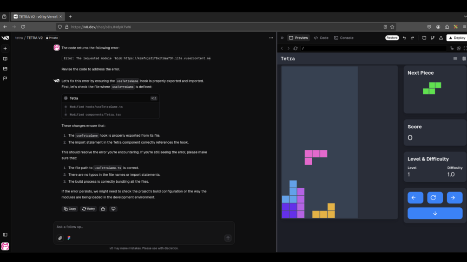Click the preview URL path field
Viewport: 467px width, 262px height.
click(x=374, y=48)
